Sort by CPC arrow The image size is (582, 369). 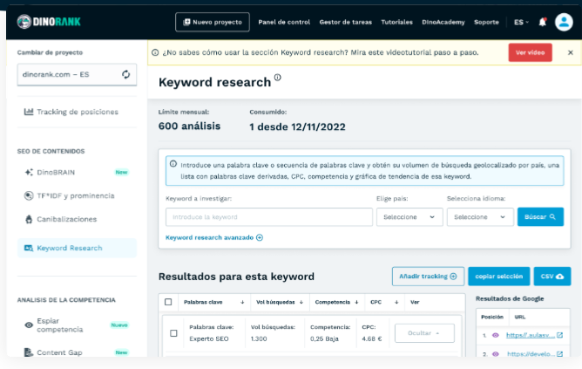coord(396,302)
